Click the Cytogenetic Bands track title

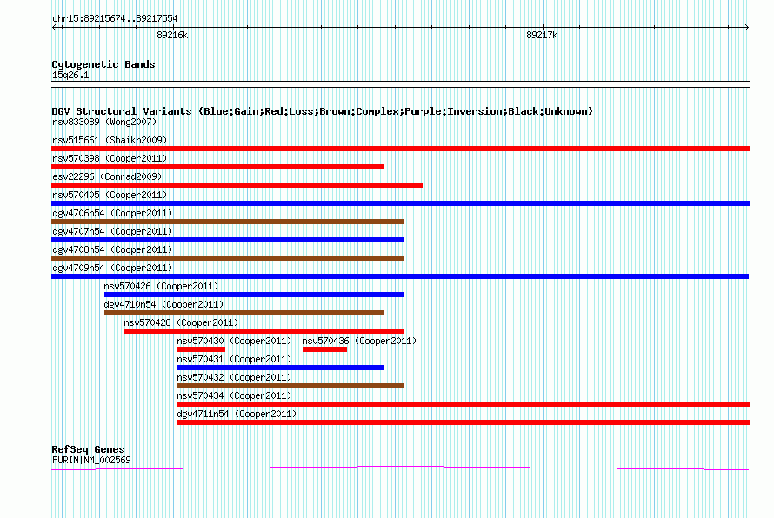tap(103, 64)
